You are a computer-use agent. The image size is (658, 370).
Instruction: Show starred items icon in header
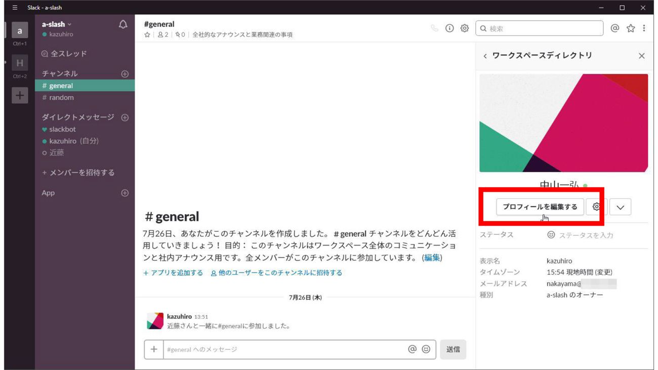(x=631, y=28)
